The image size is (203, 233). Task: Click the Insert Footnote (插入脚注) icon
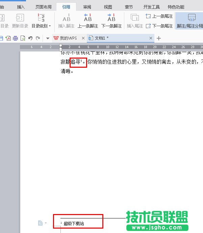click(67, 21)
